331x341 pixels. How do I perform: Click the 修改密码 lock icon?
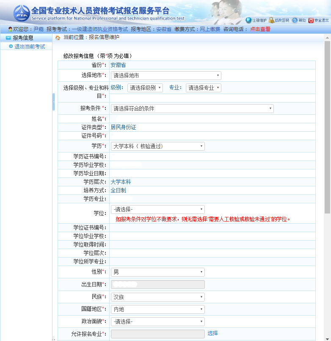coord(271,20)
